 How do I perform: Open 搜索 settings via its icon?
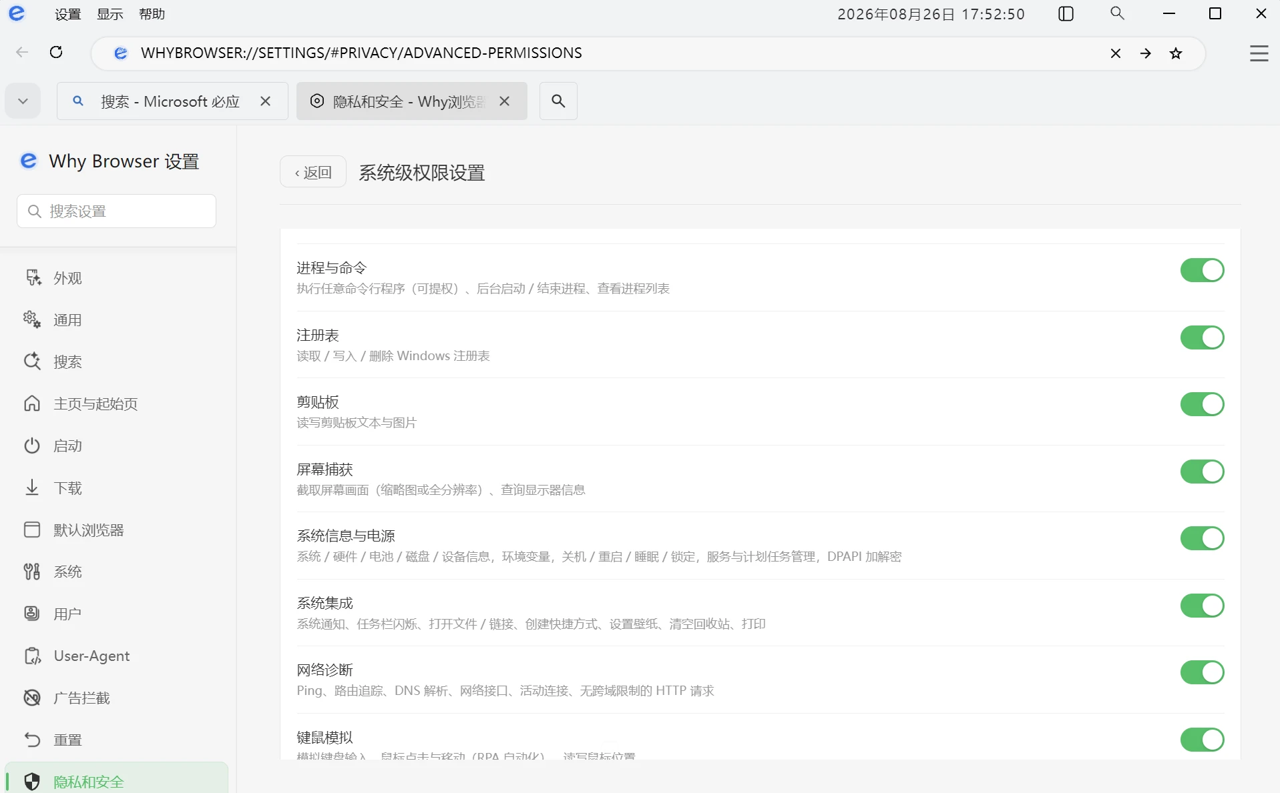tap(32, 361)
